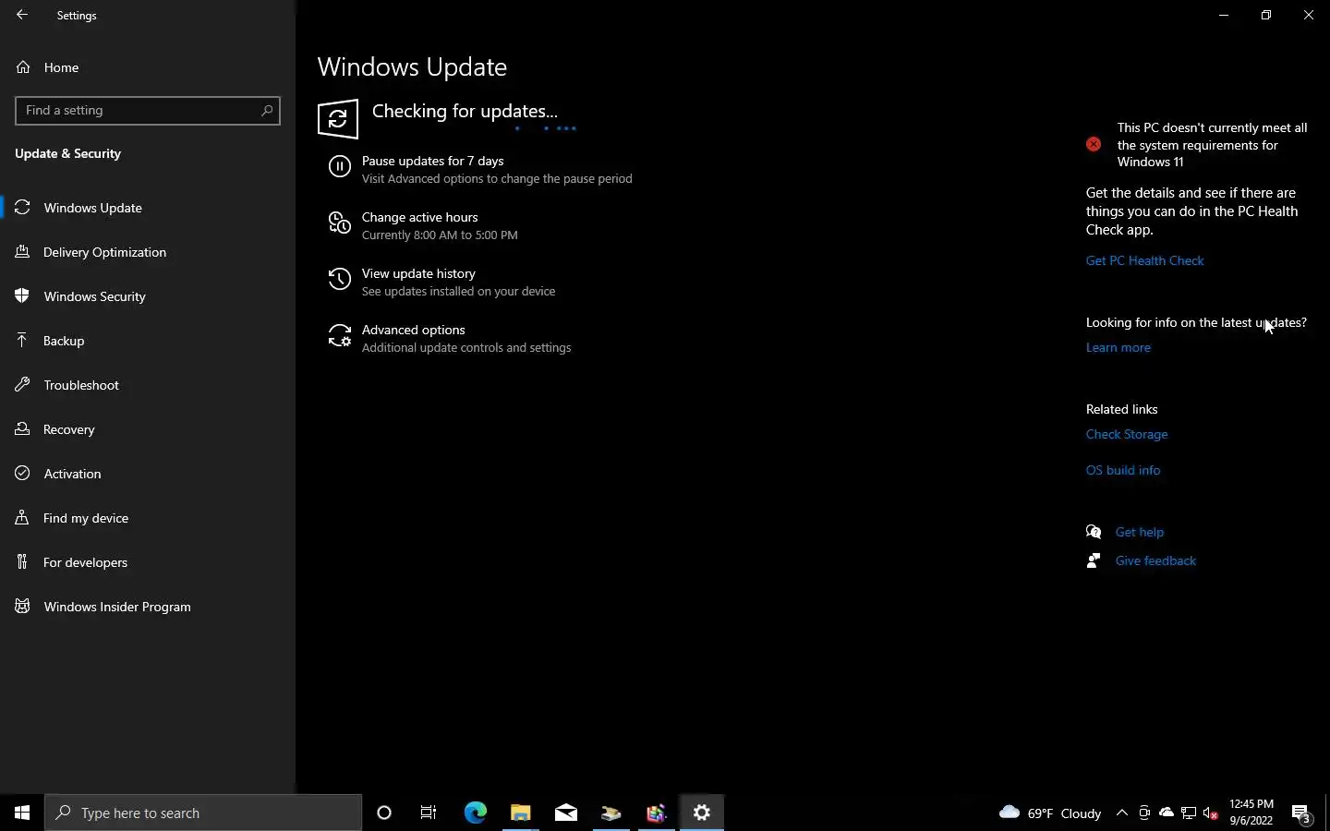Pause updates for 7 days
Screen dimensions: 1330x831
(x=432, y=161)
